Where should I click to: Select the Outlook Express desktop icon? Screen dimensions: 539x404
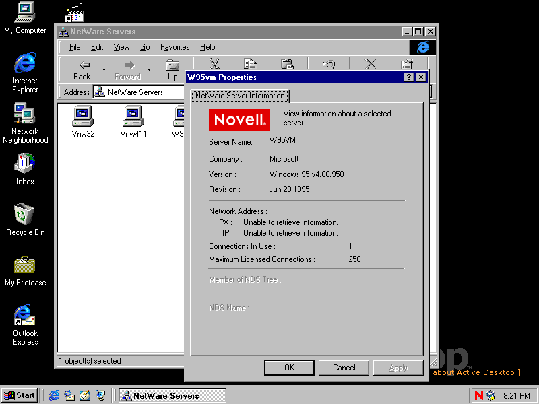pyautogui.click(x=25, y=325)
